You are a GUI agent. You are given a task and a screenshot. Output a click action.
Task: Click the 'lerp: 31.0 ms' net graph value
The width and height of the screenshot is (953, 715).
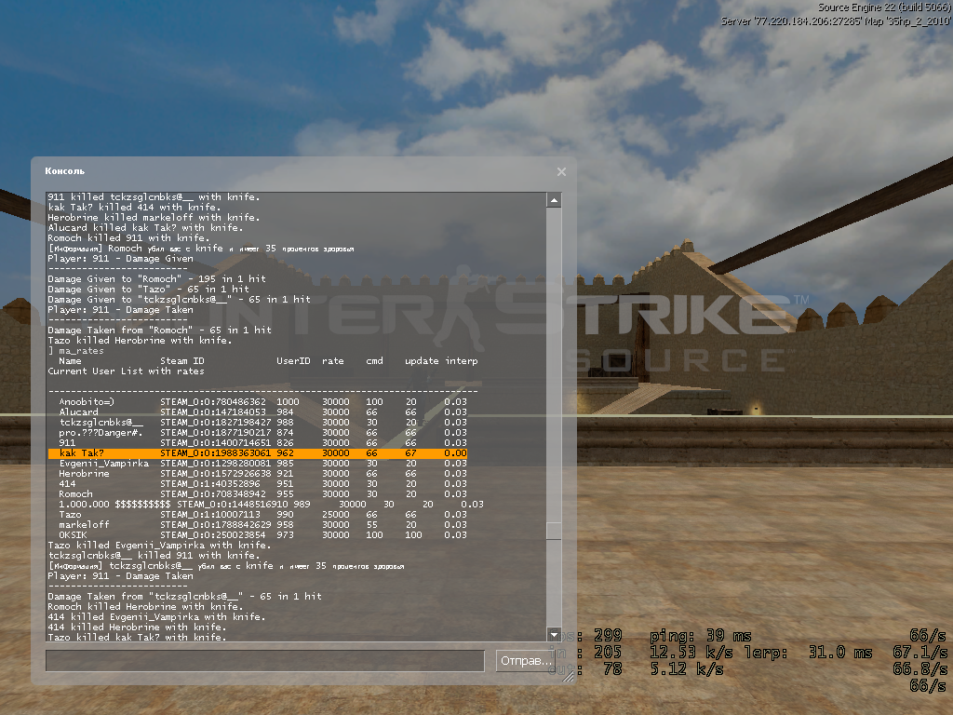coord(808,653)
